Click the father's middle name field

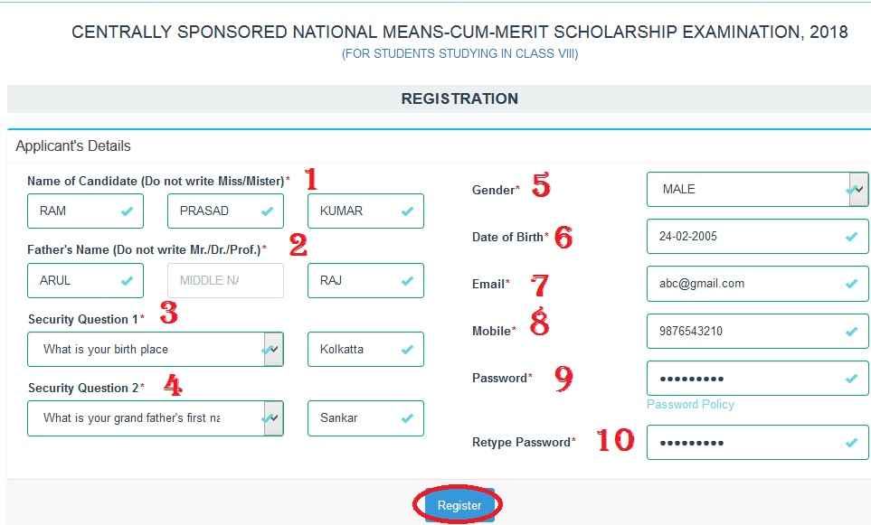[225, 280]
